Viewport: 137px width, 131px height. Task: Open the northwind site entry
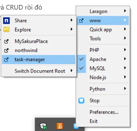(x=39, y=50)
